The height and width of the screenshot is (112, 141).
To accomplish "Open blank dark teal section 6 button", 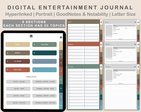I will tap(44, 53).
